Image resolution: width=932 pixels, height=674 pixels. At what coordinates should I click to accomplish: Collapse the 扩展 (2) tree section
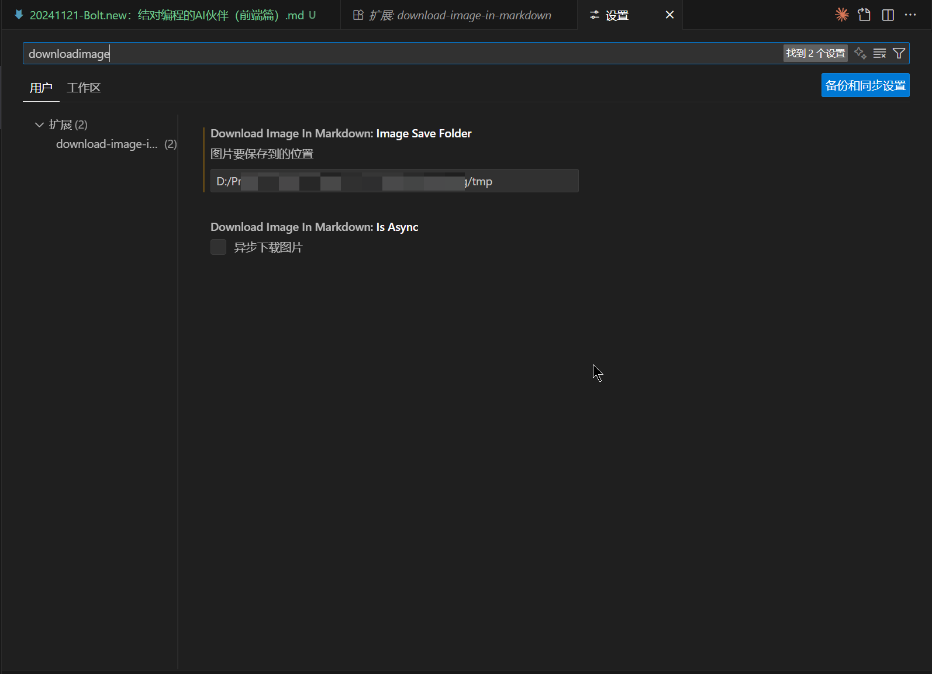click(x=40, y=125)
